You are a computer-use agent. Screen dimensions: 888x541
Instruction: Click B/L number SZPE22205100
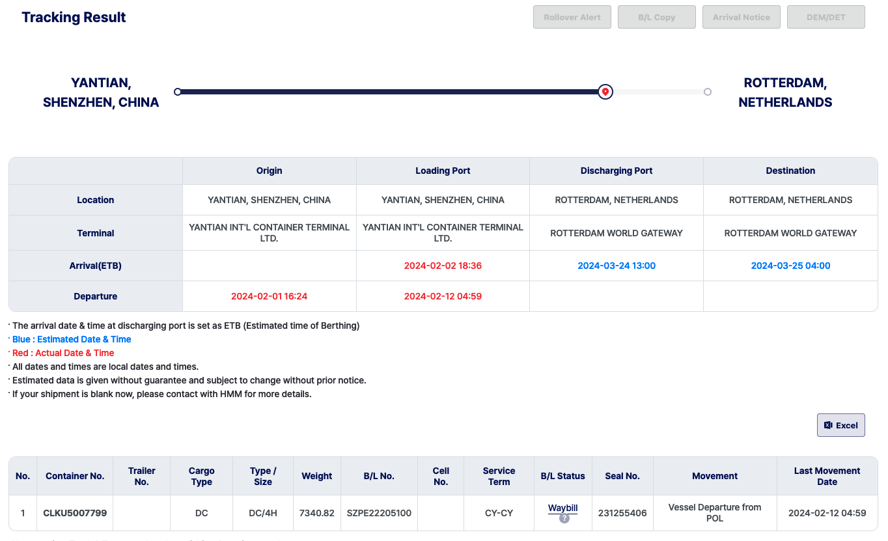(379, 513)
